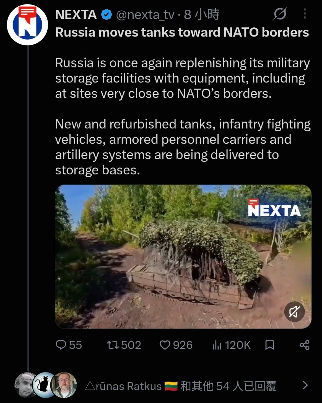Open NEXTA profile avatar
This screenshot has height=403, width=322.
pos(27,25)
